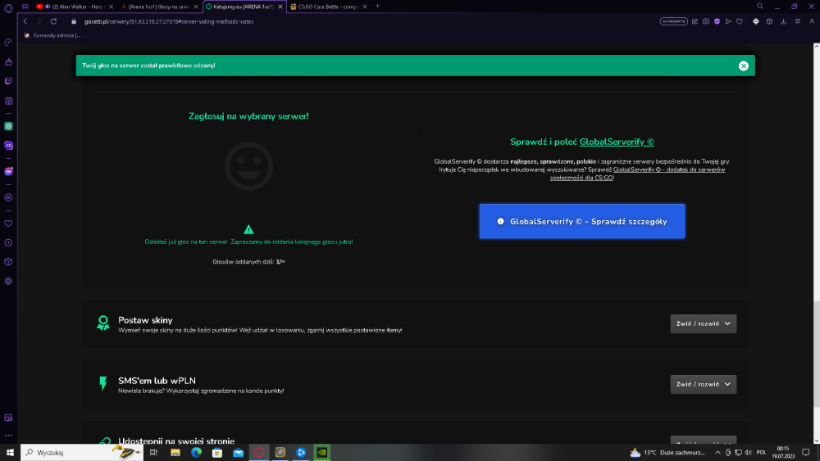This screenshot has width=820, height=461.
Task: Click the Głosów oddanych dziś counter text
Action: [x=249, y=261]
